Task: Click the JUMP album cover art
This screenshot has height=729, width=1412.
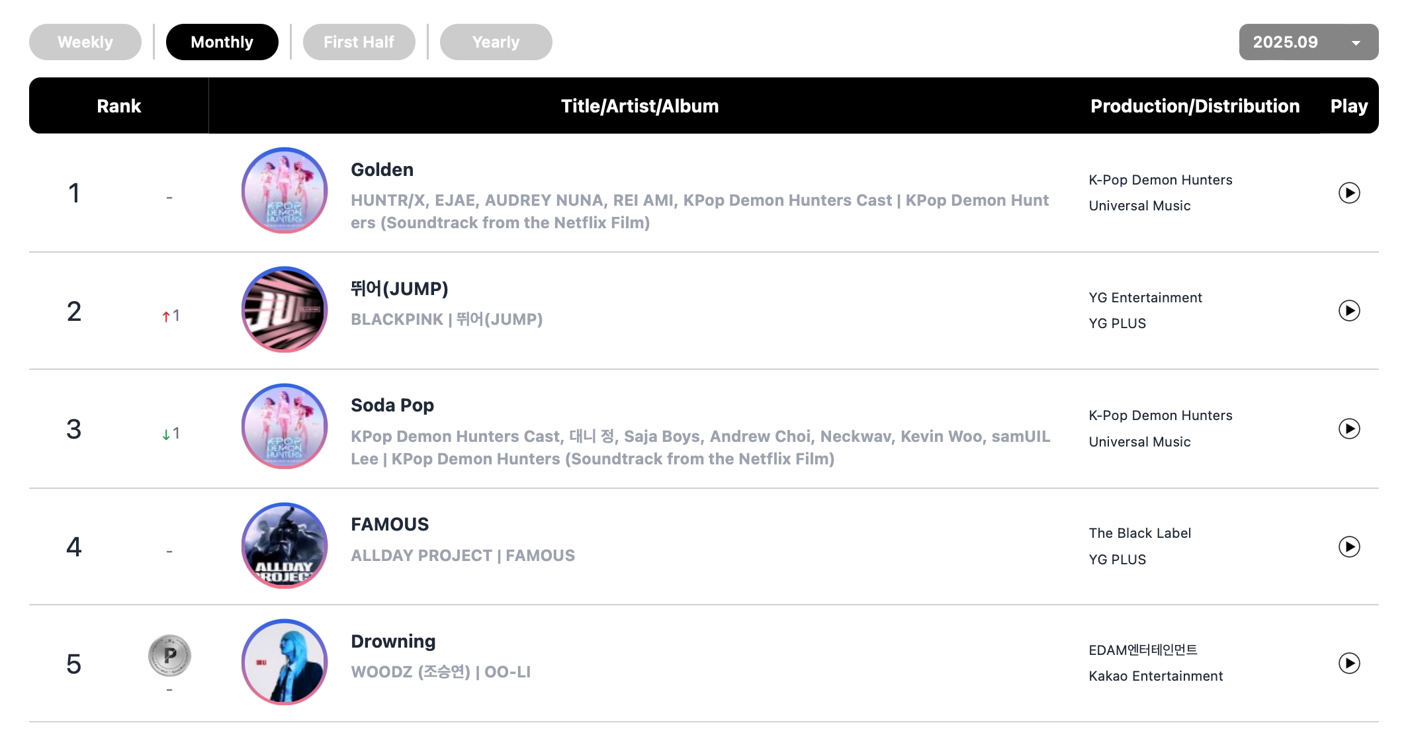Action: pos(285,309)
